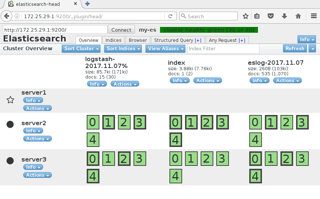
Task: Click server2 node circle icon
Action: [10, 124]
